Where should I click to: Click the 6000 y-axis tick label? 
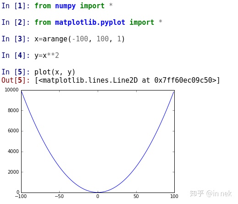[13, 131]
